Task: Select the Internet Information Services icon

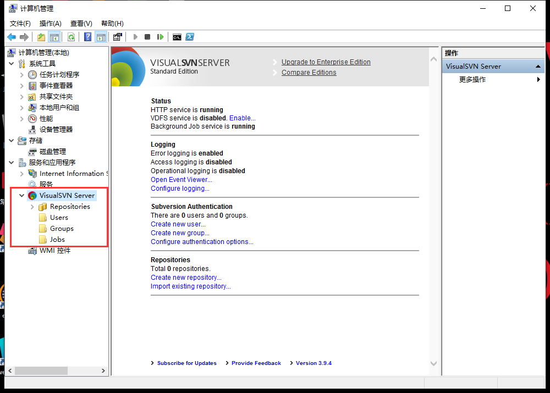Action: pyautogui.click(x=32, y=174)
